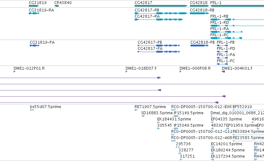Click BAC end DME1-018D07.F
264x161 pixels.
tap(127, 72)
